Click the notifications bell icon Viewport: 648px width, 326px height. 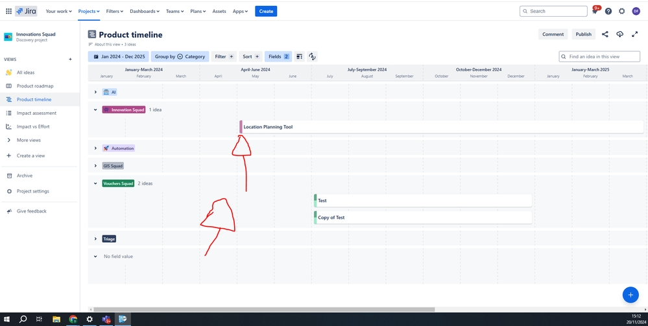click(595, 12)
